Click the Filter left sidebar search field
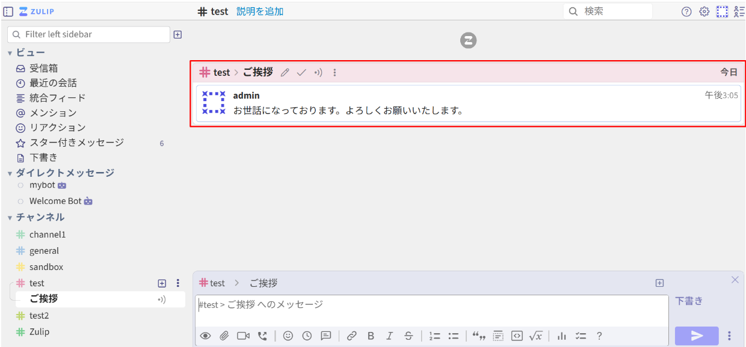The height and width of the screenshot is (347, 746). click(x=88, y=34)
